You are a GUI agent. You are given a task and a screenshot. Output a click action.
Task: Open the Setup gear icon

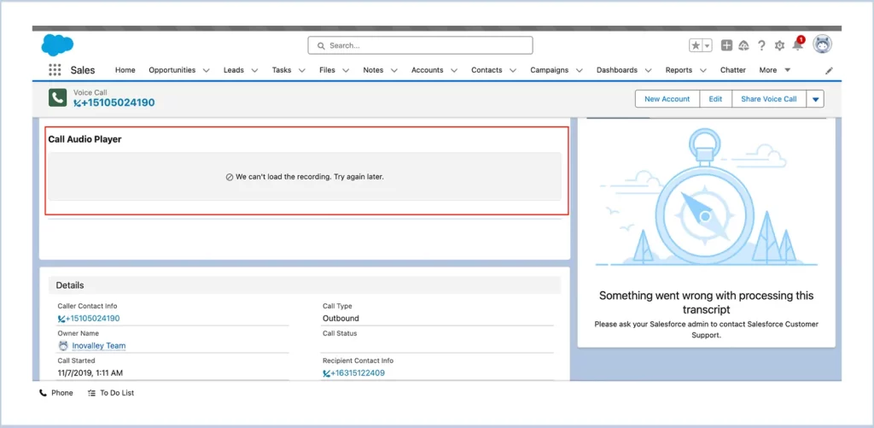coord(779,46)
